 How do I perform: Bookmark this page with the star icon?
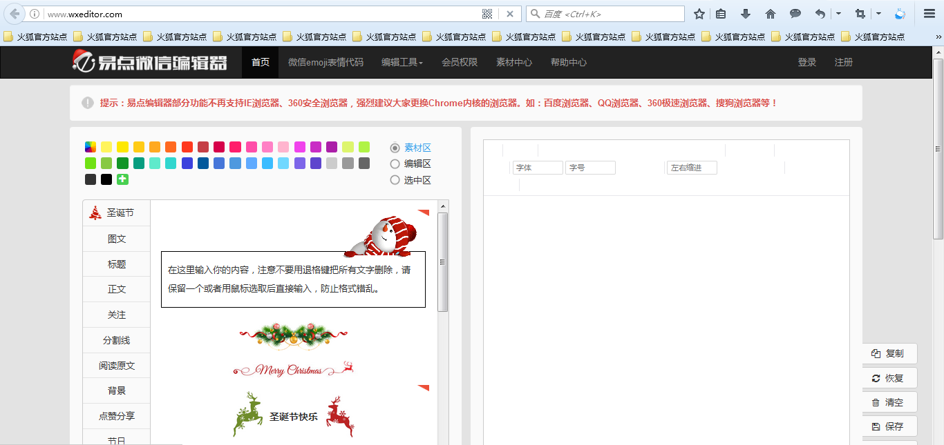pos(699,14)
